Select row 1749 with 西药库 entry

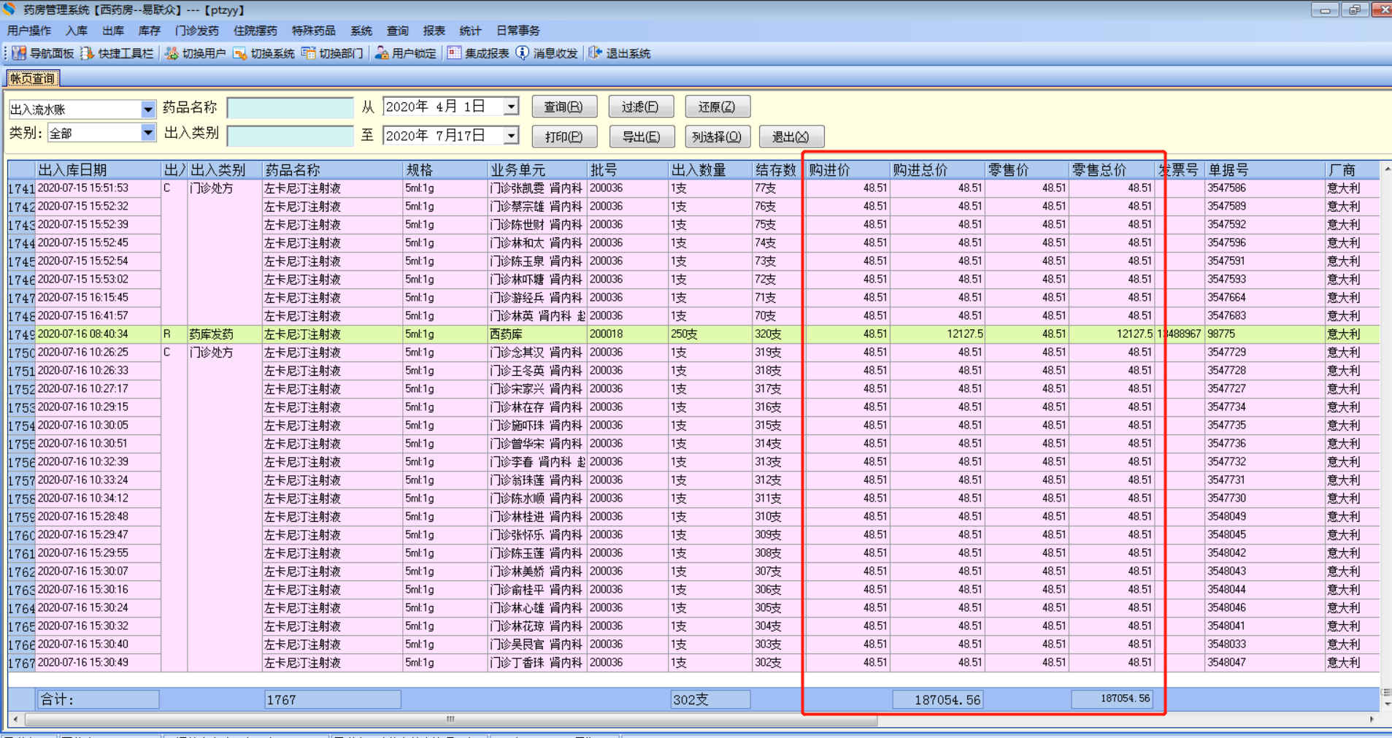pos(693,334)
